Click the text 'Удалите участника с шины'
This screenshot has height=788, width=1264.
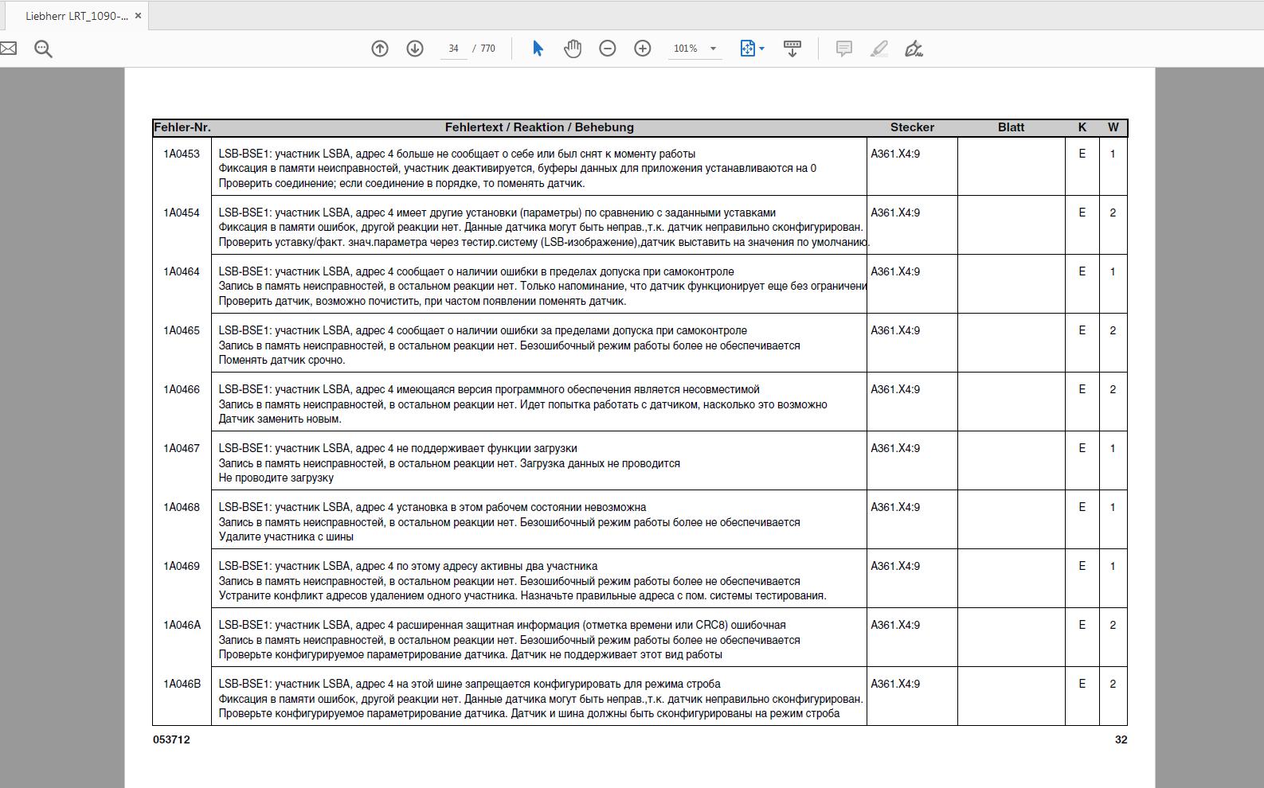(x=286, y=536)
